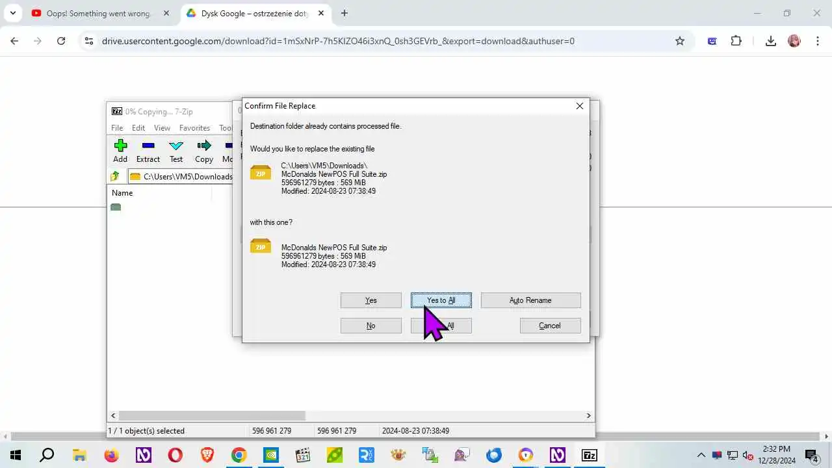Choose No to All in replace dialog
The image size is (832, 468).
(441, 326)
